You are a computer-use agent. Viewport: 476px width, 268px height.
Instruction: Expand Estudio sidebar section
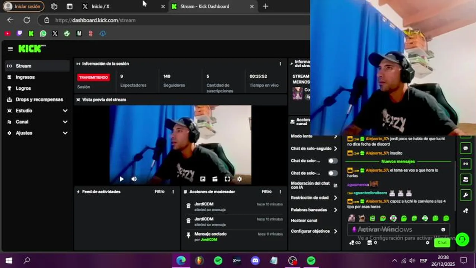click(37, 111)
